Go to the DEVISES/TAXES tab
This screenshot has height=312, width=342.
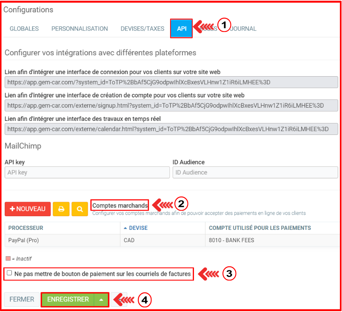pyautogui.click(x=142, y=29)
